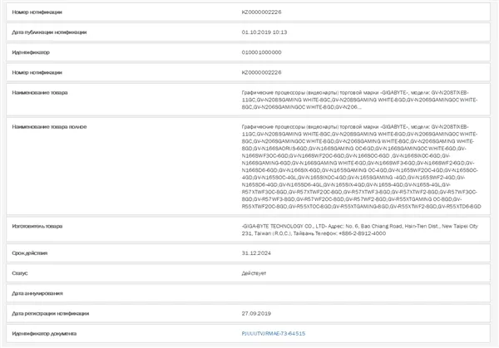Image resolution: width=499 pixels, height=348 pixels.
Task: Click the KZ0000002226 value in the top row
Action: [x=262, y=12]
